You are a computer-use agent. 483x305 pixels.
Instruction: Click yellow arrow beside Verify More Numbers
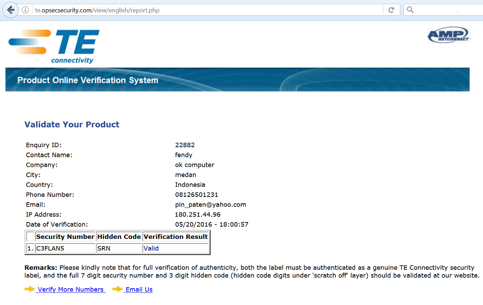(x=29, y=289)
